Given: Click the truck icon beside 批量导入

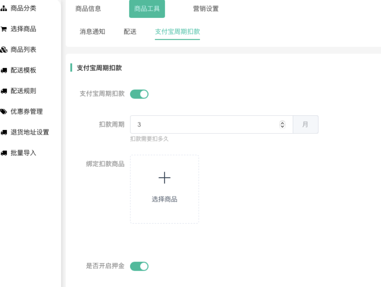Looking at the screenshot, I should [4, 153].
